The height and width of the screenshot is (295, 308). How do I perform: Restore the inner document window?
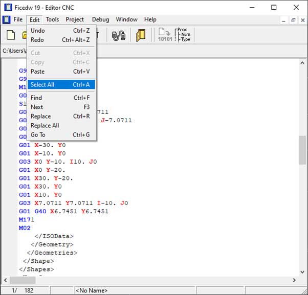[x=293, y=20]
